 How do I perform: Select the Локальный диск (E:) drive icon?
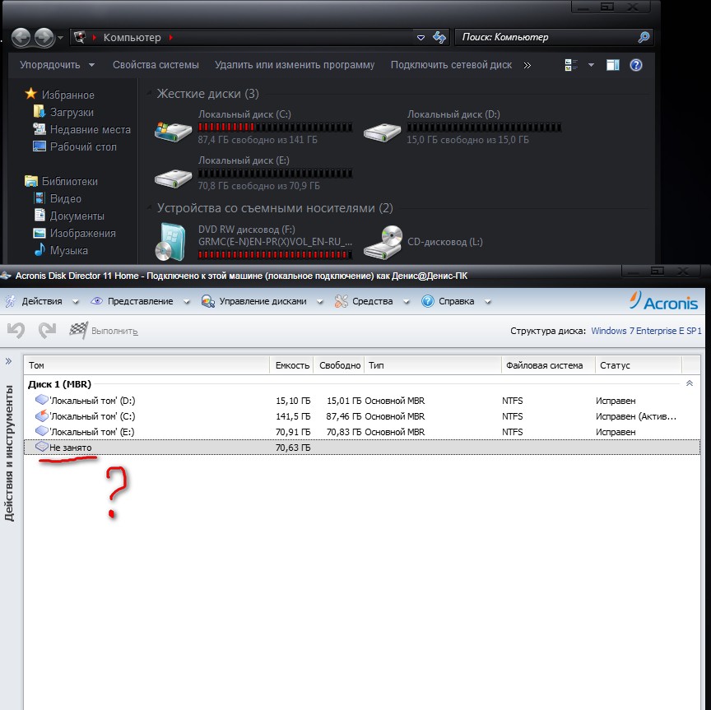pyautogui.click(x=173, y=179)
